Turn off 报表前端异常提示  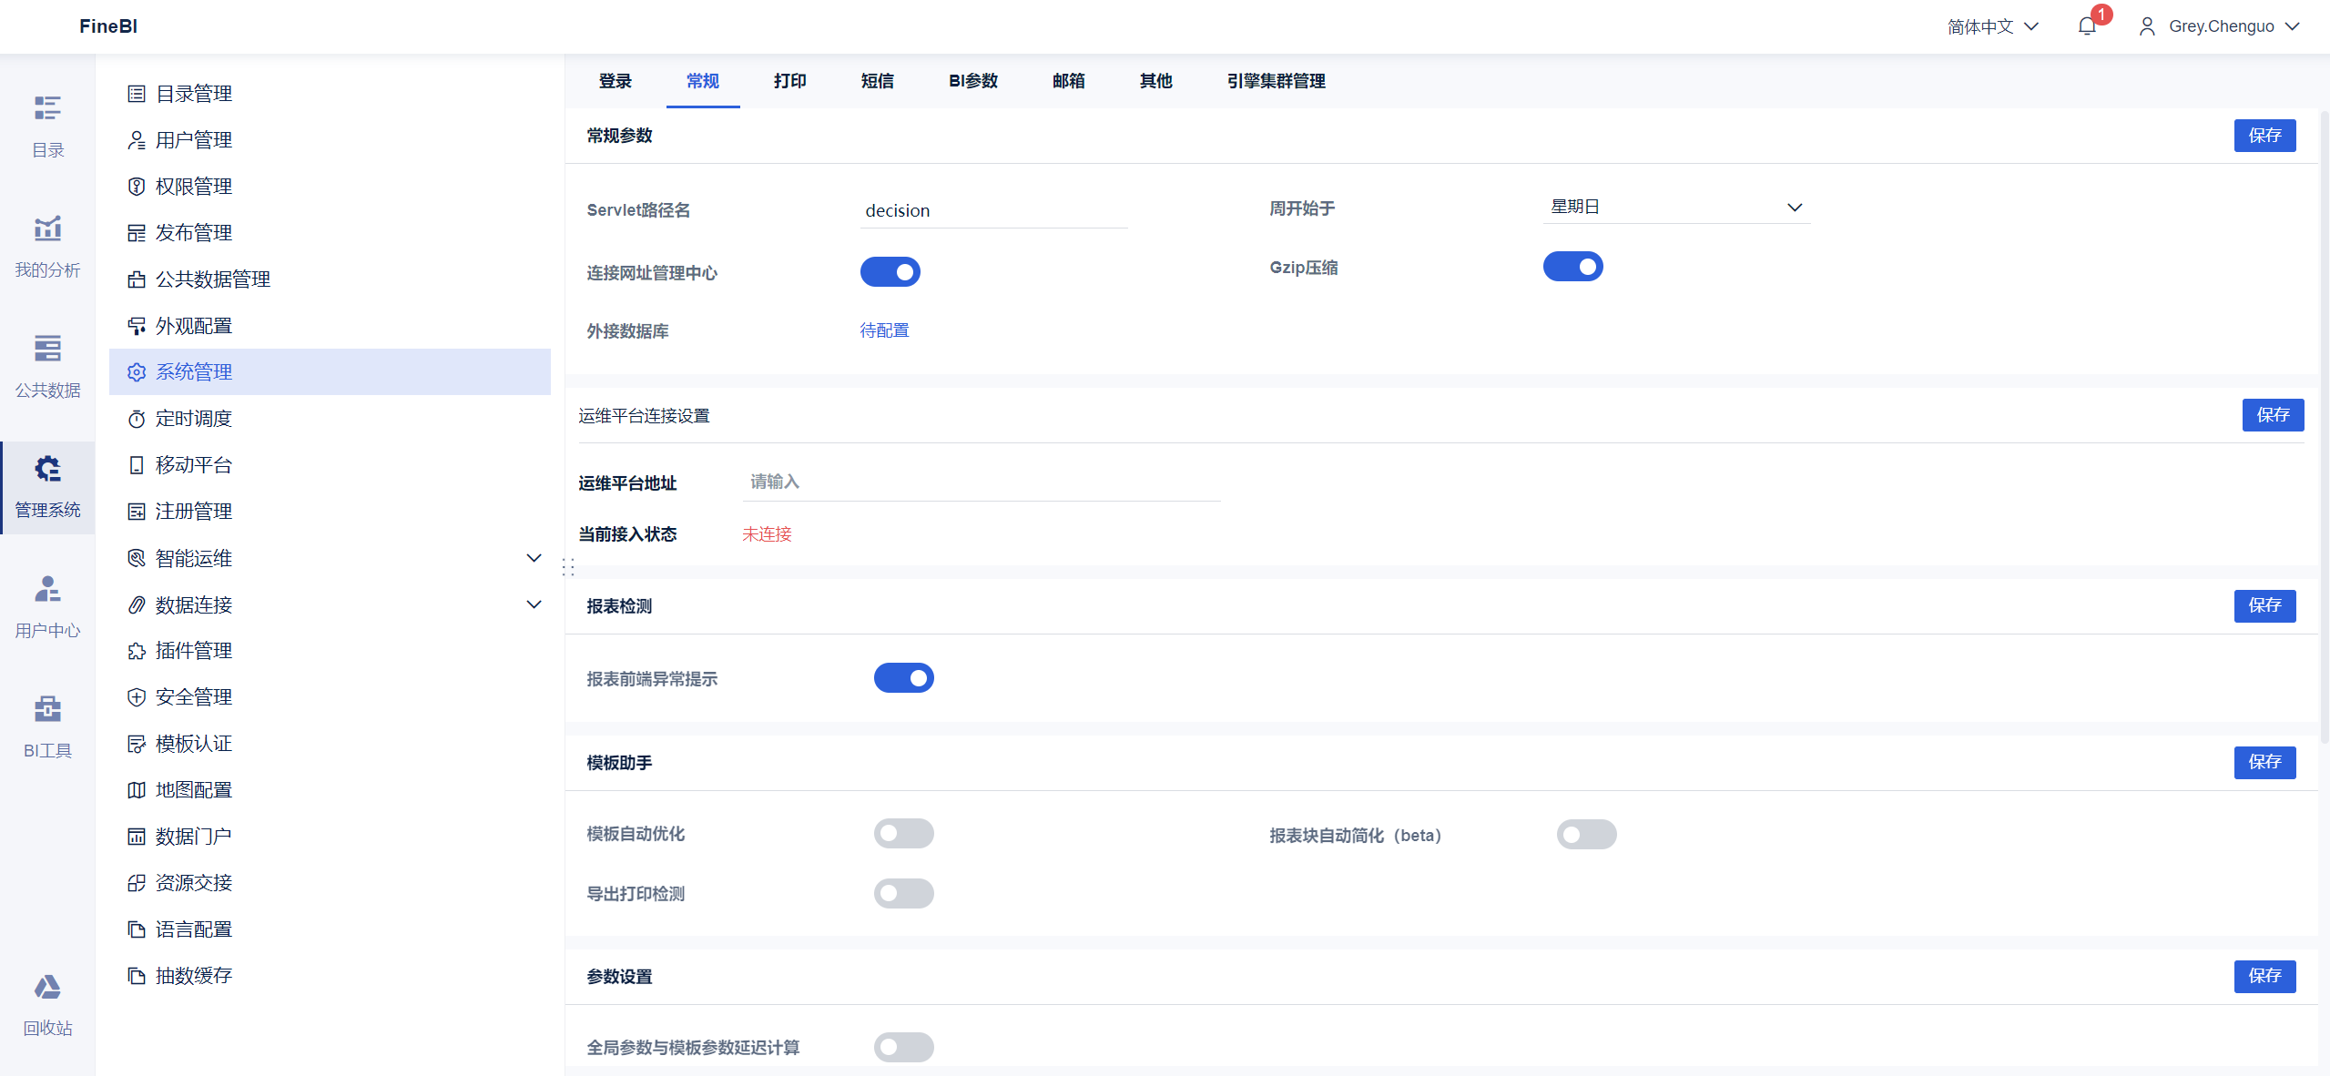903,677
